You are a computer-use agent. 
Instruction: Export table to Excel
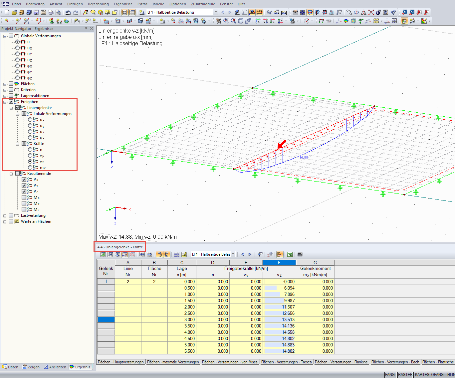coord(290,254)
